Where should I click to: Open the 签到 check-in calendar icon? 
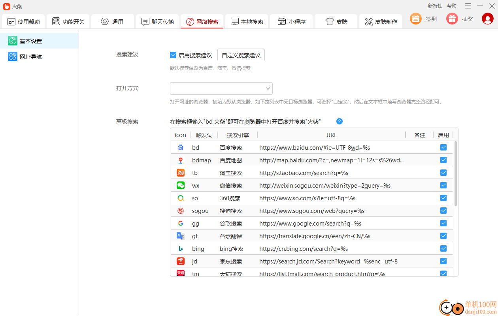416,19
